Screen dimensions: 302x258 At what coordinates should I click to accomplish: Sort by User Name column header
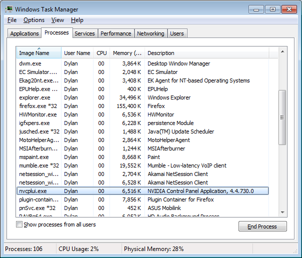tap(77, 53)
